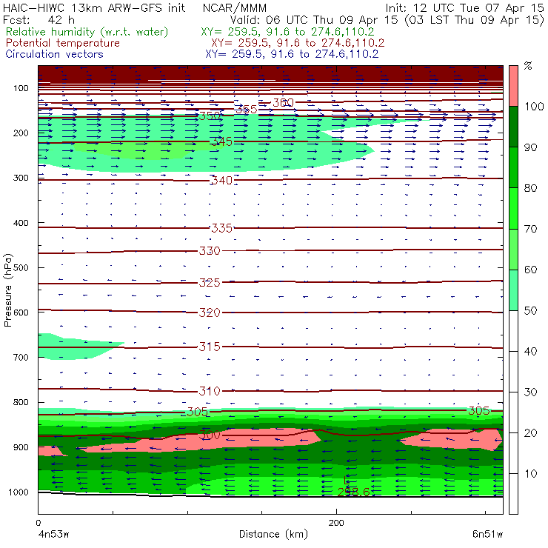Click the 'Valid: 06 UTC Thu 09 Apr 15' text
The height and width of the screenshot is (548, 548).
click(314, 20)
